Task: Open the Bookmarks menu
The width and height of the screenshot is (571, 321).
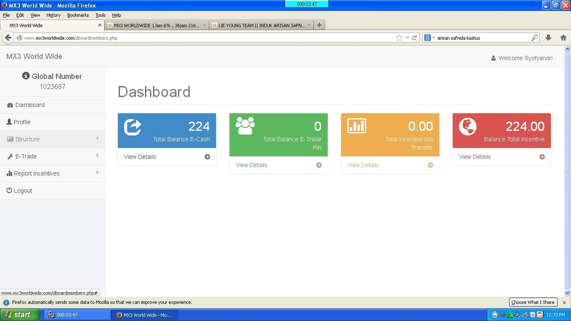Action: [x=78, y=15]
